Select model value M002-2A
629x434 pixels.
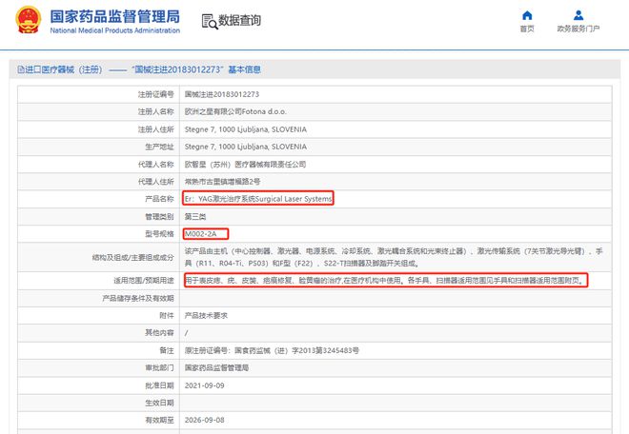point(200,234)
